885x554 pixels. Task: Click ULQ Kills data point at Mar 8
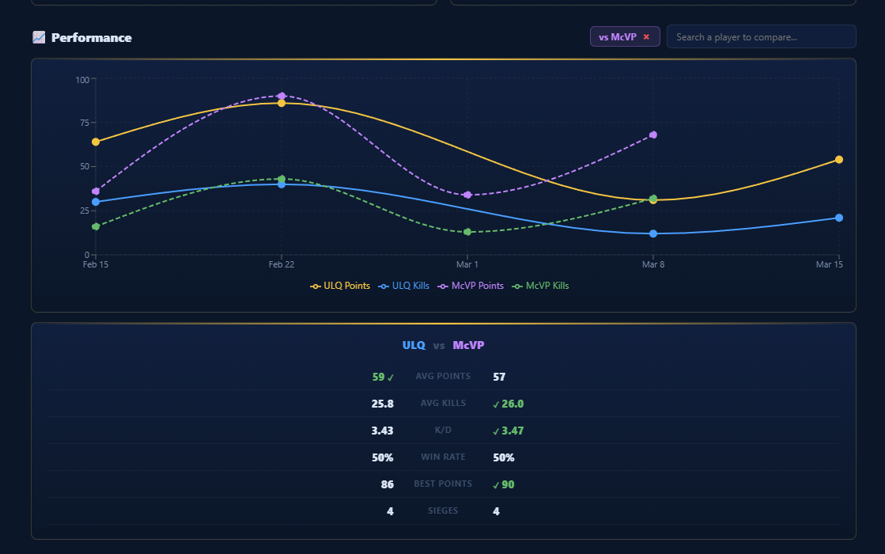653,233
